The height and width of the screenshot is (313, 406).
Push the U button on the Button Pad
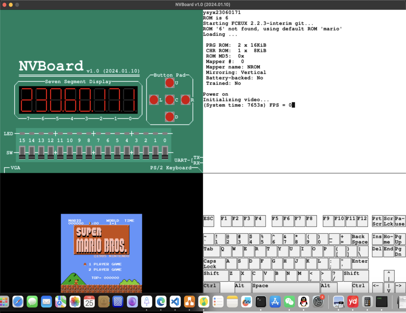pyautogui.click(x=170, y=83)
